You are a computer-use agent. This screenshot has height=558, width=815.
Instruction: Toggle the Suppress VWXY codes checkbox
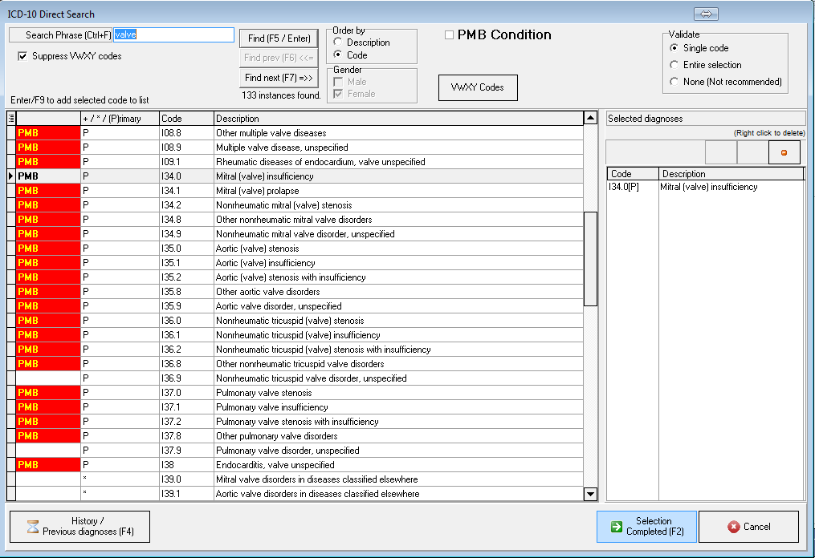point(22,56)
